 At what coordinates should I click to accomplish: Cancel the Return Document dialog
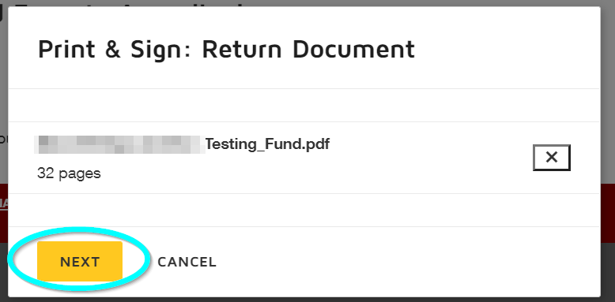[x=187, y=262]
